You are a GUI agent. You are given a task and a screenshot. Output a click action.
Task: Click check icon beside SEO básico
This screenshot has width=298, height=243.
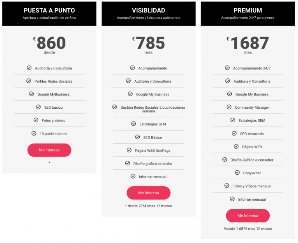38,107
